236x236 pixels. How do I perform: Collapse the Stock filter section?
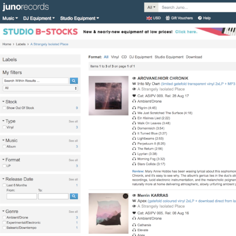click(x=9, y=101)
